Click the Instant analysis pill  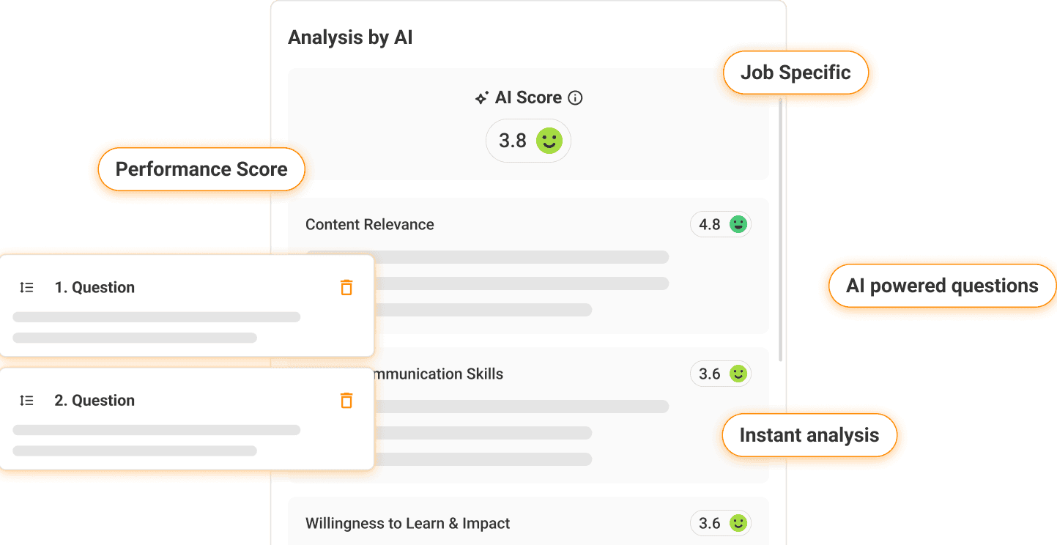(809, 435)
